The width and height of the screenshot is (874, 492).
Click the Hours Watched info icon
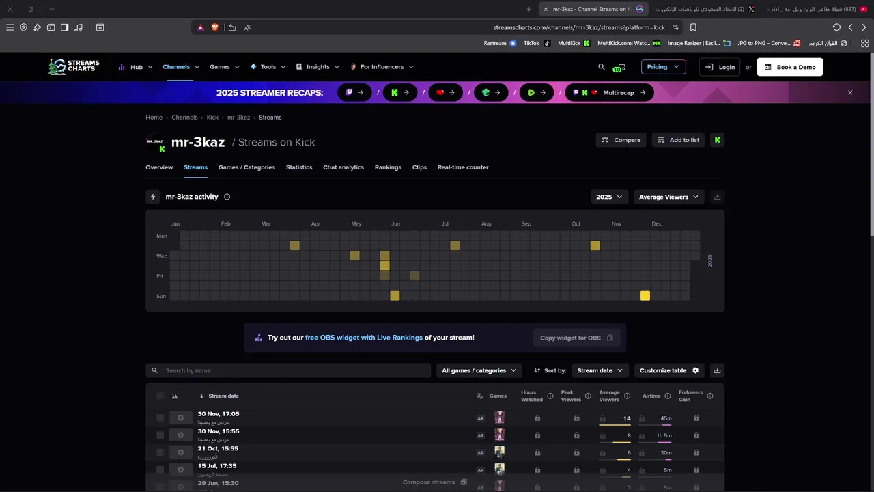click(x=550, y=396)
